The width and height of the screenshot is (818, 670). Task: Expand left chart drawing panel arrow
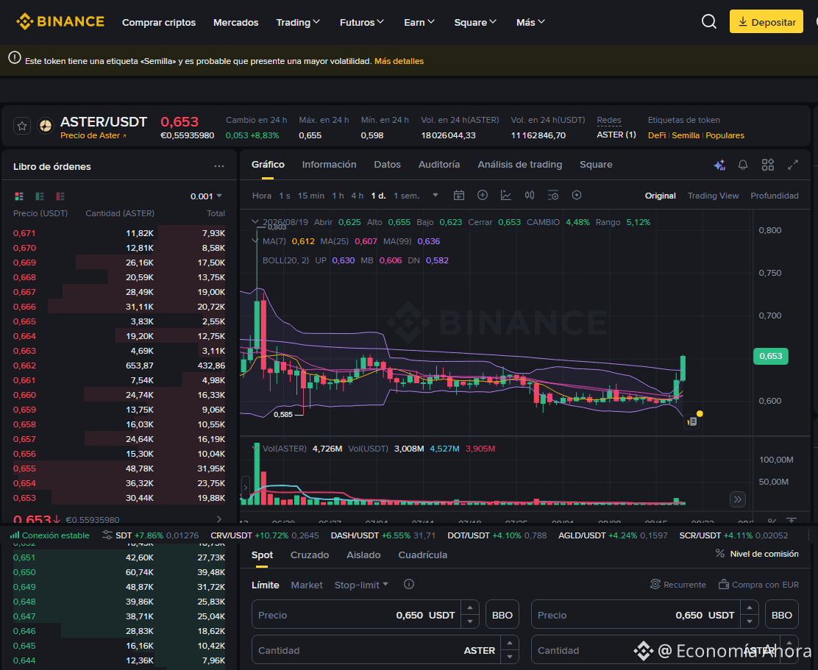245,488
